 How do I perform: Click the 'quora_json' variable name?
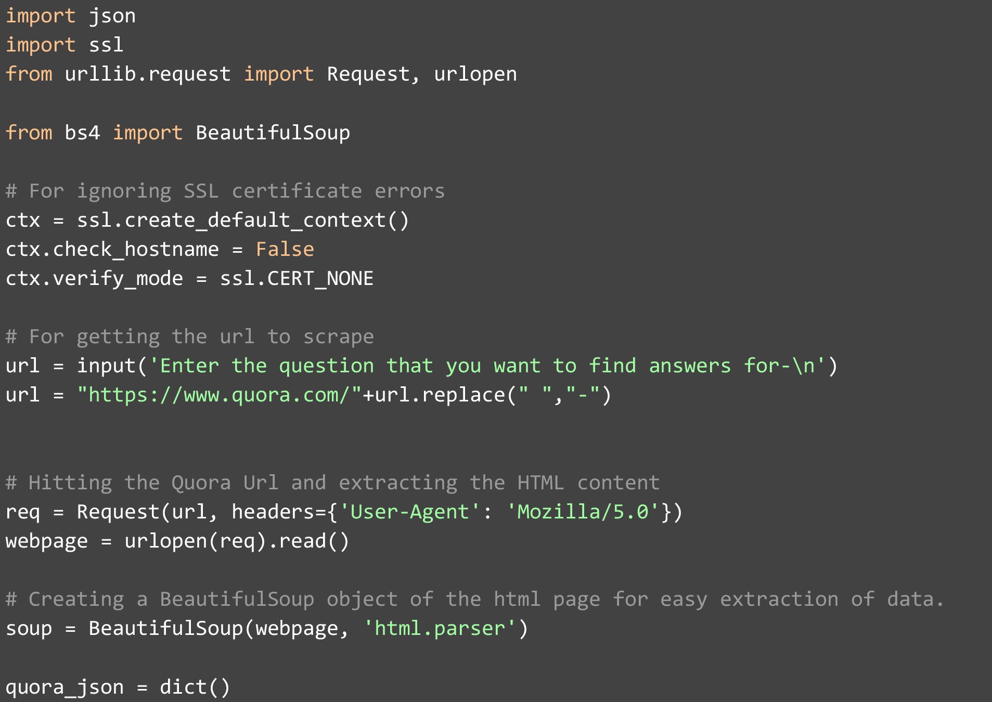point(65,687)
